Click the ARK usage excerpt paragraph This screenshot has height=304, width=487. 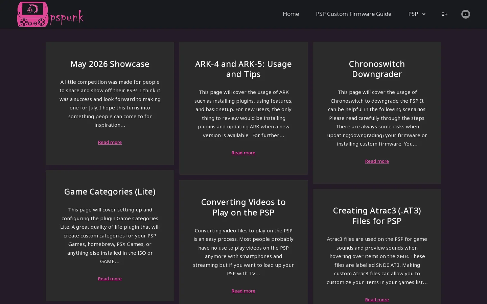point(243,113)
